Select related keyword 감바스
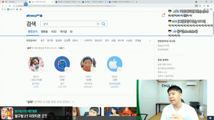214x120 pixels. pyautogui.click(x=75, y=41)
